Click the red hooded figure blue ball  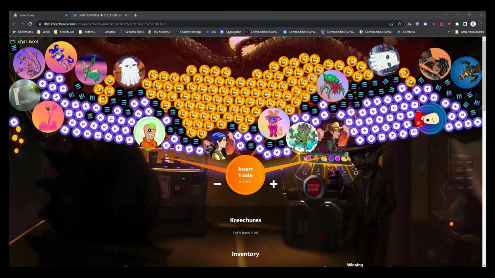coord(430,119)
